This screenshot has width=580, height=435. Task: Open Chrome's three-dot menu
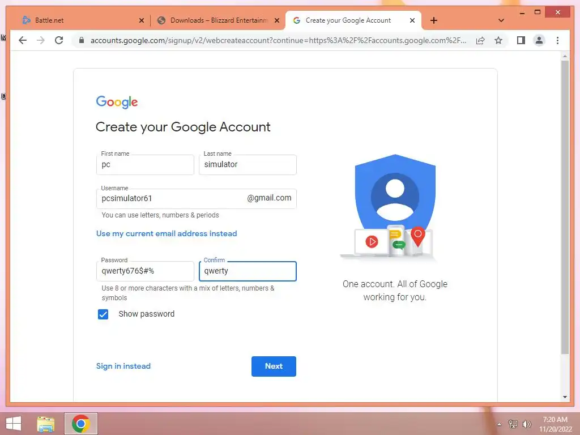coord(557,40)
